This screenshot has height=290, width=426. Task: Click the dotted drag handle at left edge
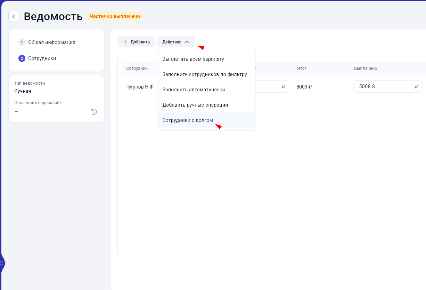[x=2, y=263]
